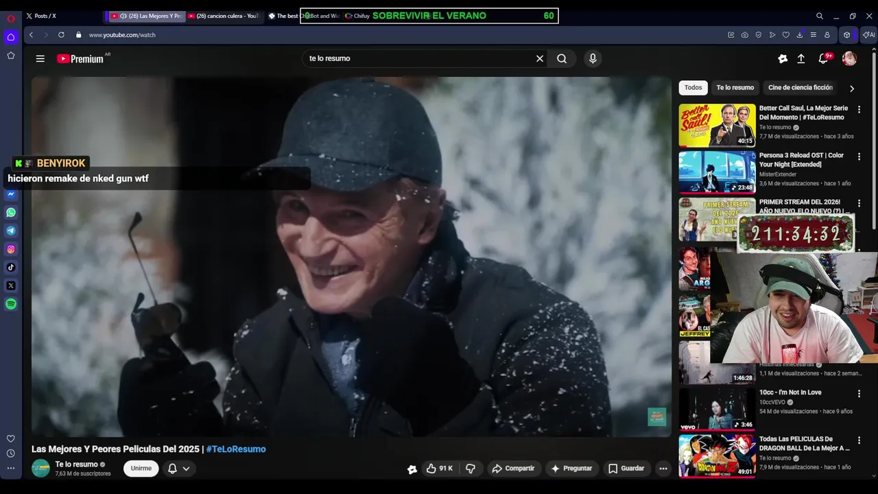This screenshot has height=494, width=878.
Task: Open the sidebar history clock icon
Action: coord(11,454)
